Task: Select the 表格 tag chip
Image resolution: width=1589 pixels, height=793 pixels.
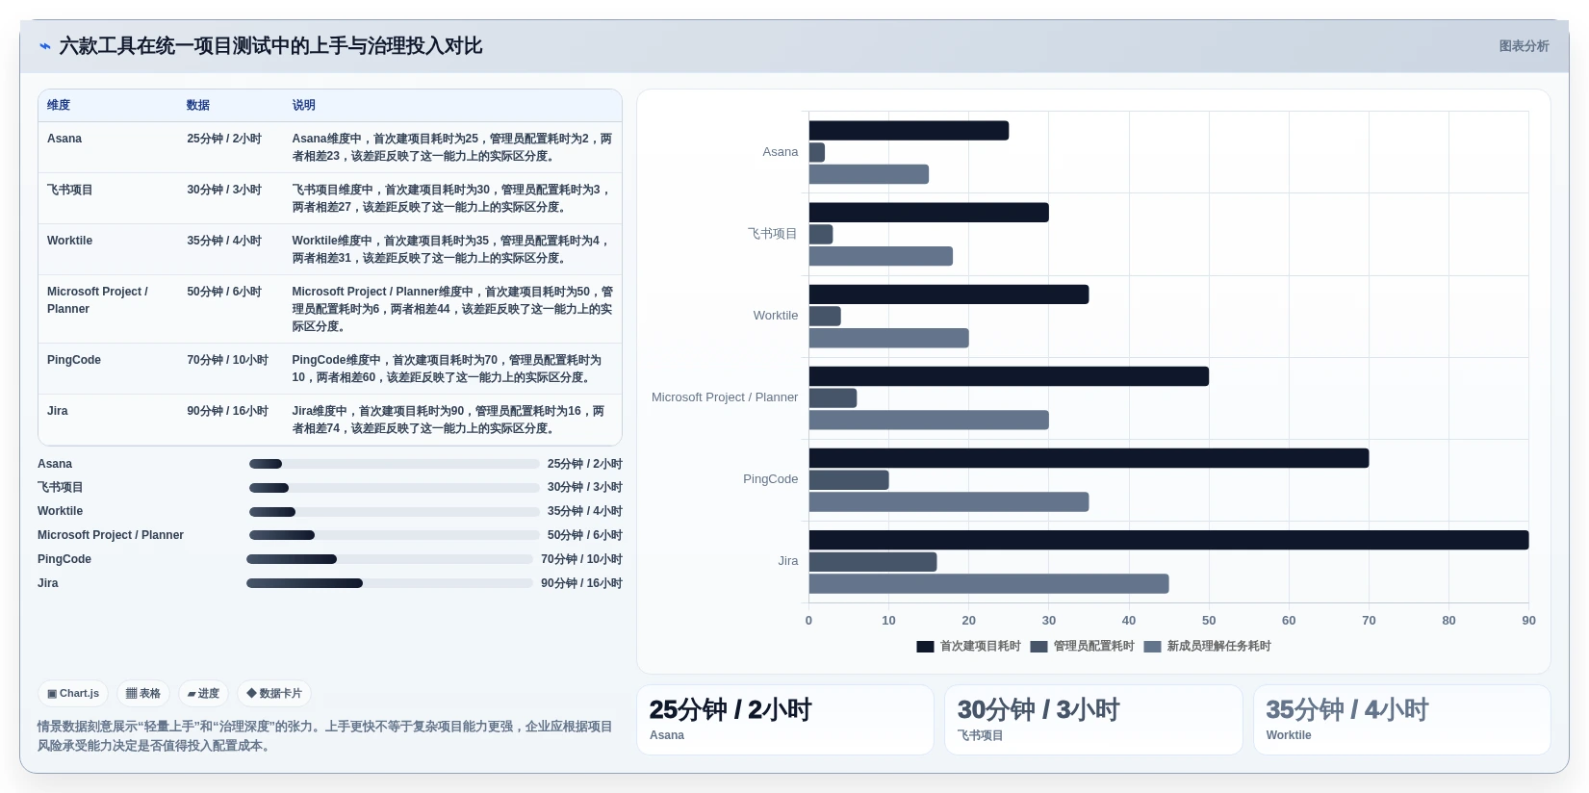Action: pos(143,693)
